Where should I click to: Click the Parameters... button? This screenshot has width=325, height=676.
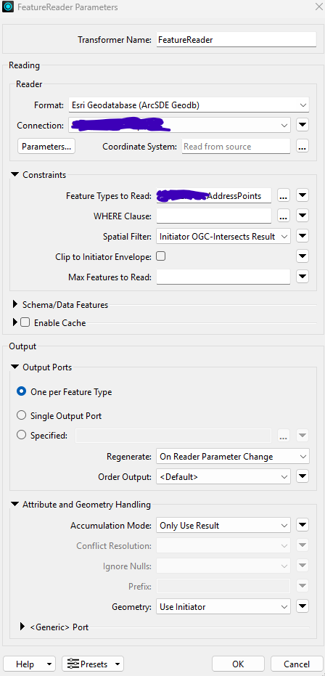46,147
